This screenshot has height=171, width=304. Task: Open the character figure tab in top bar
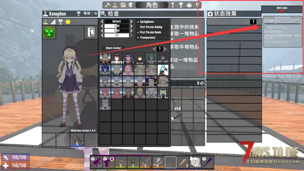[x=115, y=5]
